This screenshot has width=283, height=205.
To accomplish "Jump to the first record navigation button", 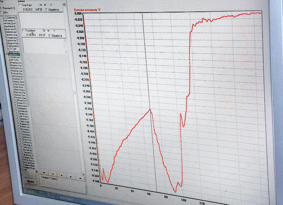I will coord(44,173).
